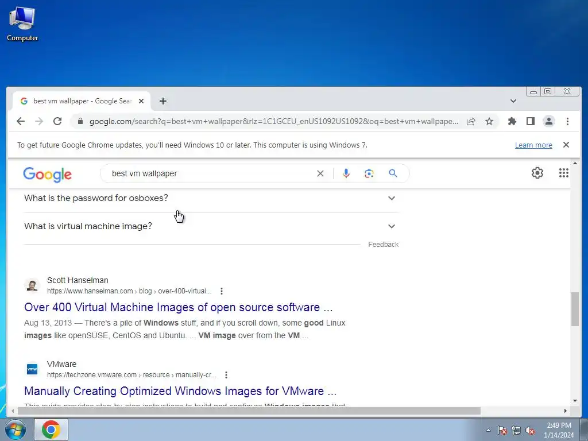This screenshot has height=441, width=588.
Task: Open 'Manually Creating Optimized Windows Images' link
Action: (x=180, y=391)
